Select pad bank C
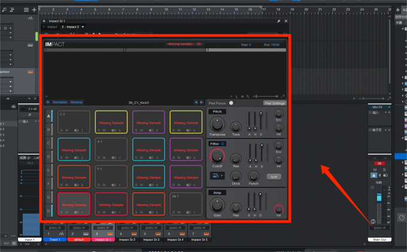This screenshot has width=407, height=252. tap(48, 143)
